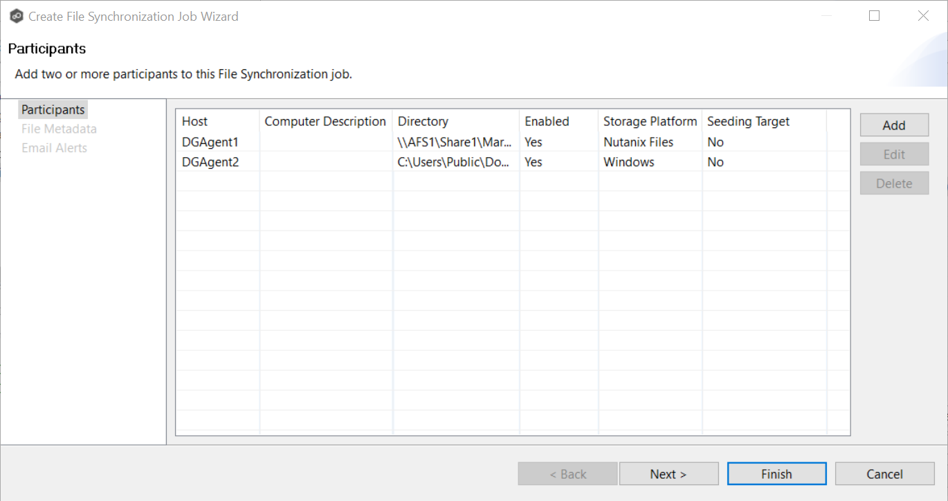Image resolution: width=948 pixels, height=501 pixels.
Task: Click the C:\Users\Public directory cell
Action: 455,162
